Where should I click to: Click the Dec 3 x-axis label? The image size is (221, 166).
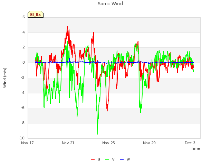coord(190,143)
